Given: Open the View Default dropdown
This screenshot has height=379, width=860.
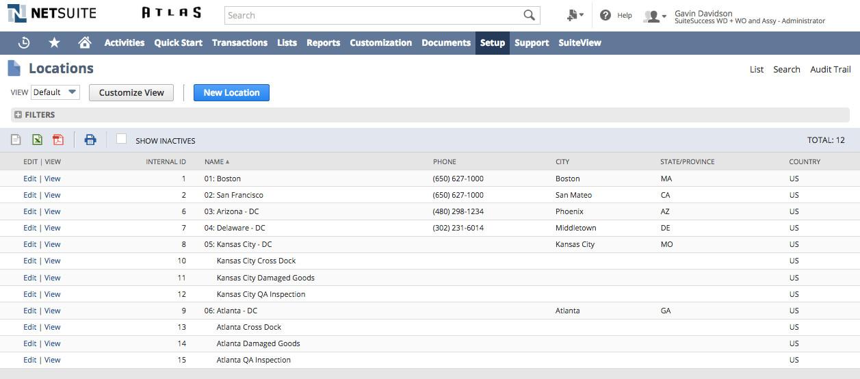Looking at the screenshot, I should coord(55,92).
